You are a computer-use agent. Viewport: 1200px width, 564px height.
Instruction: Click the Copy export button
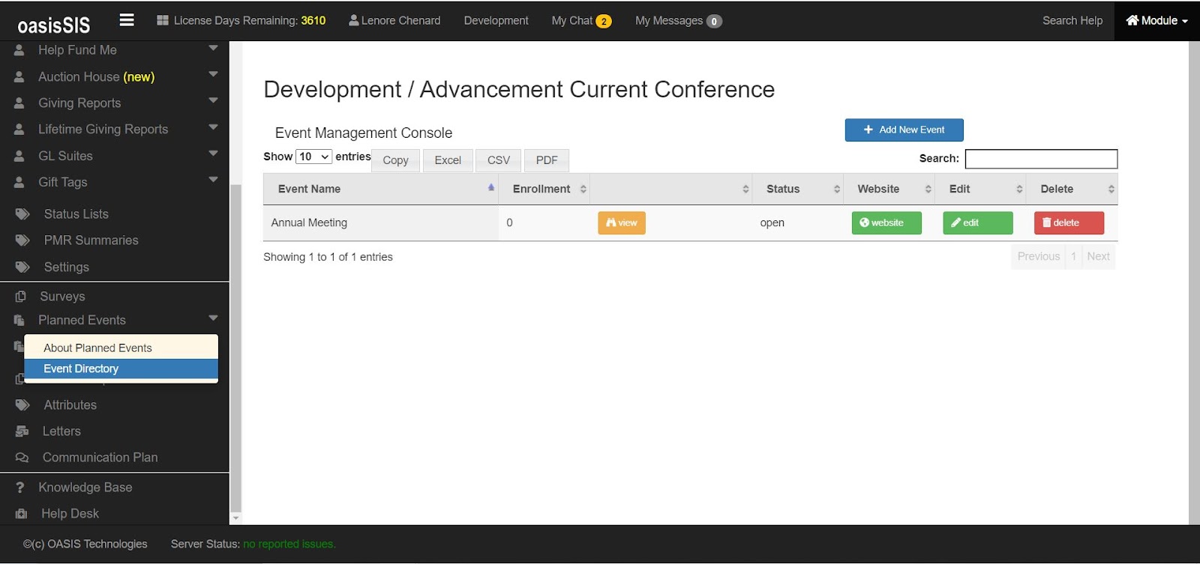(x=395, y=160)
